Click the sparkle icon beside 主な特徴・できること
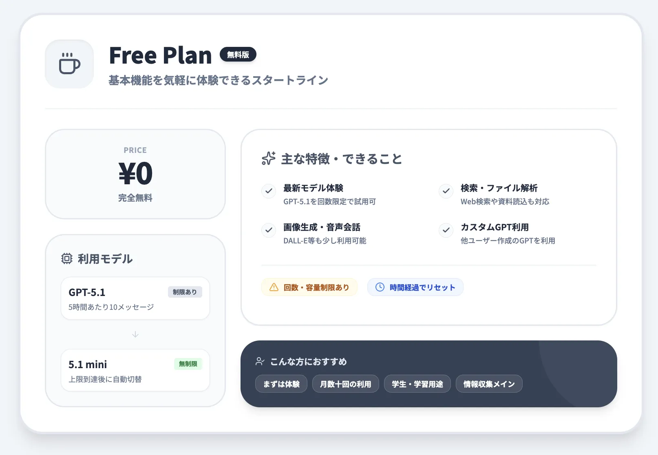The height and width of the screenshot is (455, 658). (268, 159)
